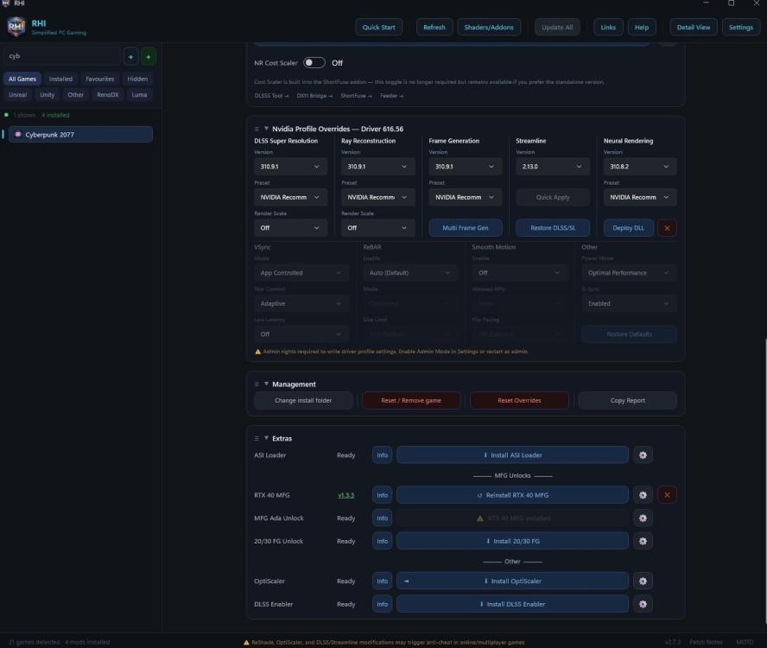Toggle NR Cost Scaler switch

314,63
